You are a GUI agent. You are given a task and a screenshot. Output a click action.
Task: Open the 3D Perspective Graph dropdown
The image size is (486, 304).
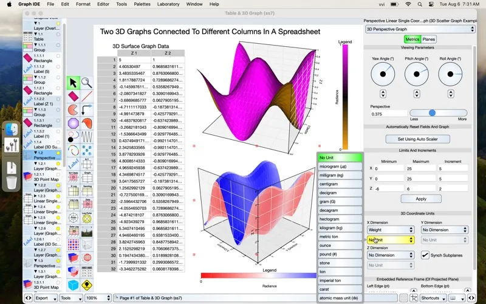420,29
